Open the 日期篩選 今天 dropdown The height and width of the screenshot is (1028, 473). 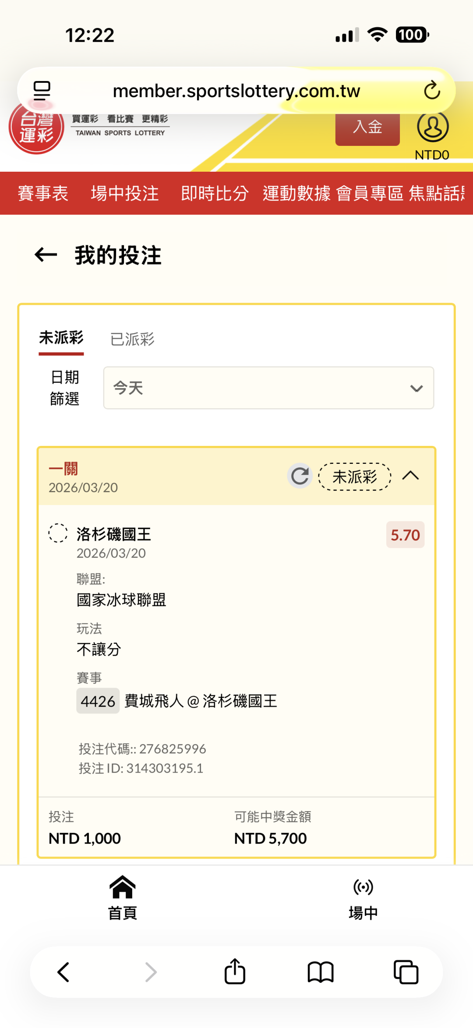268,388
